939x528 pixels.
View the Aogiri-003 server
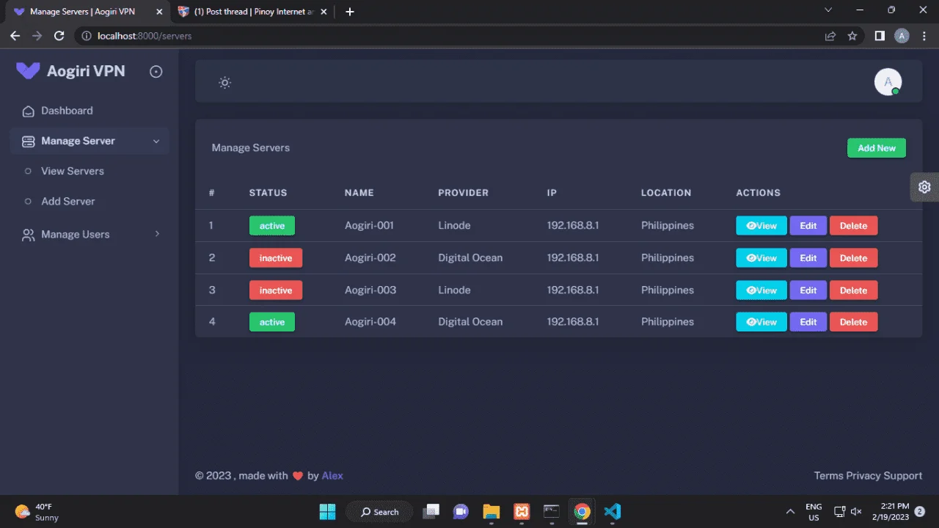coord(761,290)
